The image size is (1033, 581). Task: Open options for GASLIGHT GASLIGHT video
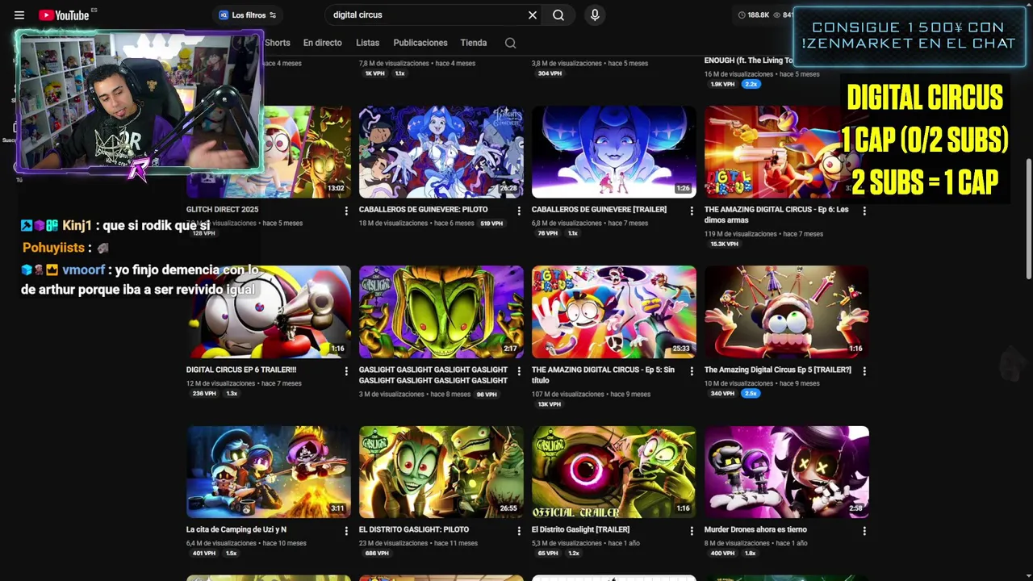(x=519, y=371)
